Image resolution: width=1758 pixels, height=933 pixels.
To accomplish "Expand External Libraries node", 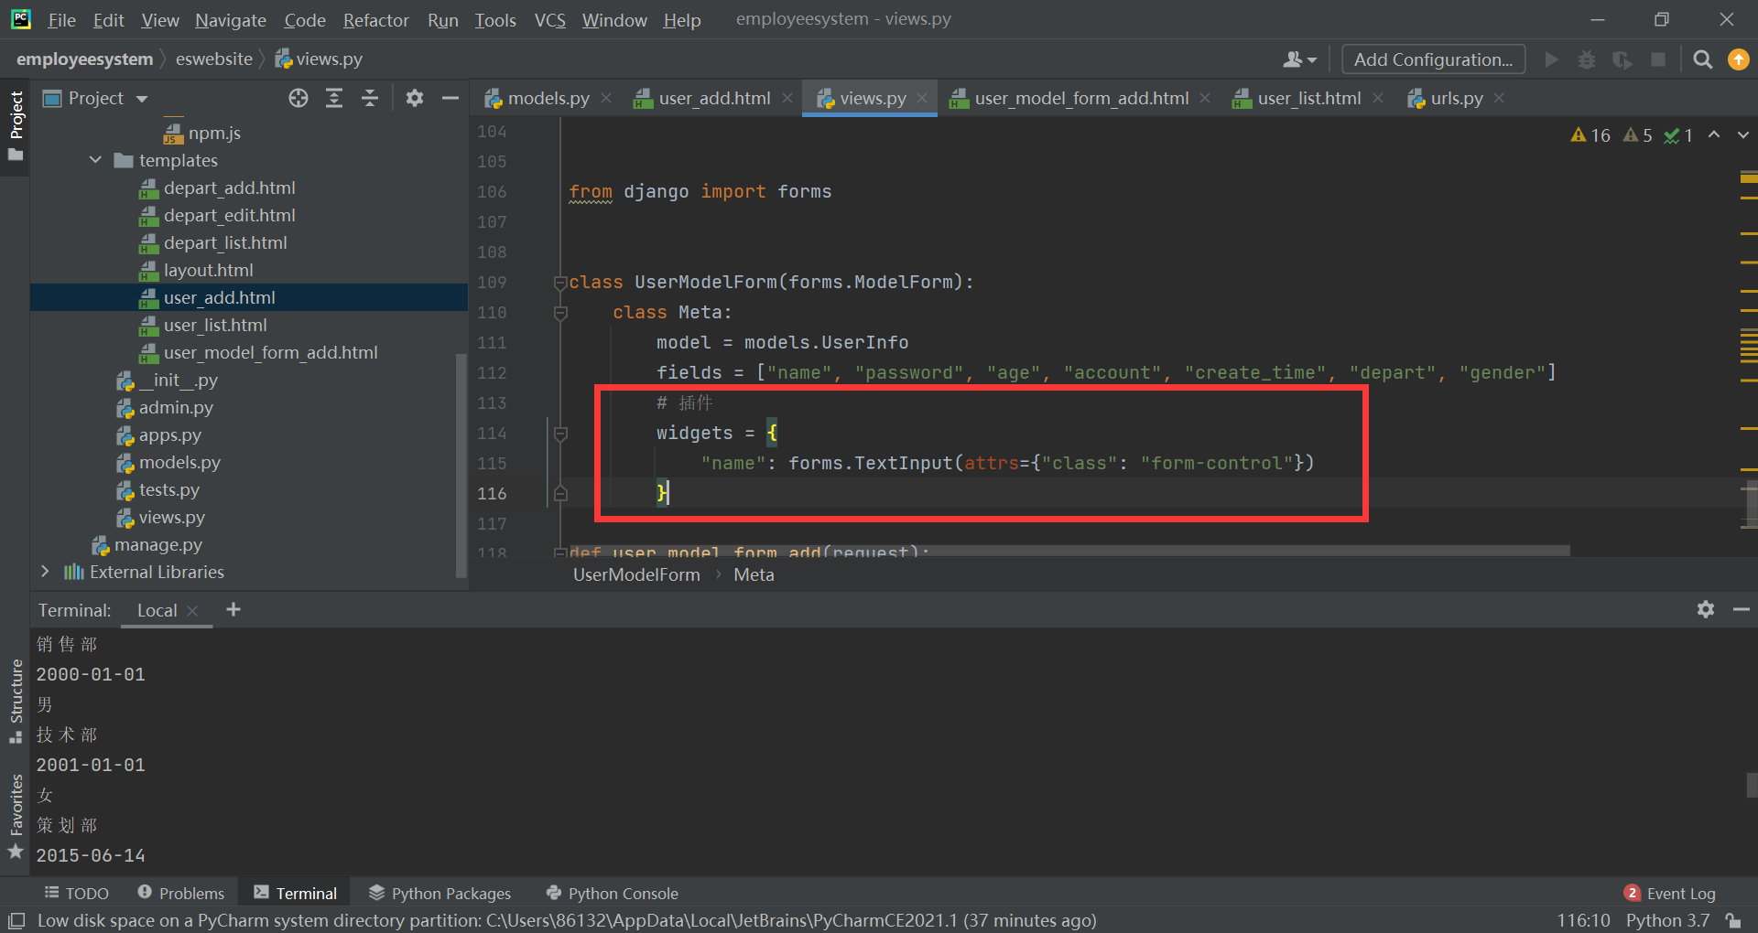I will tap(45, 572).
